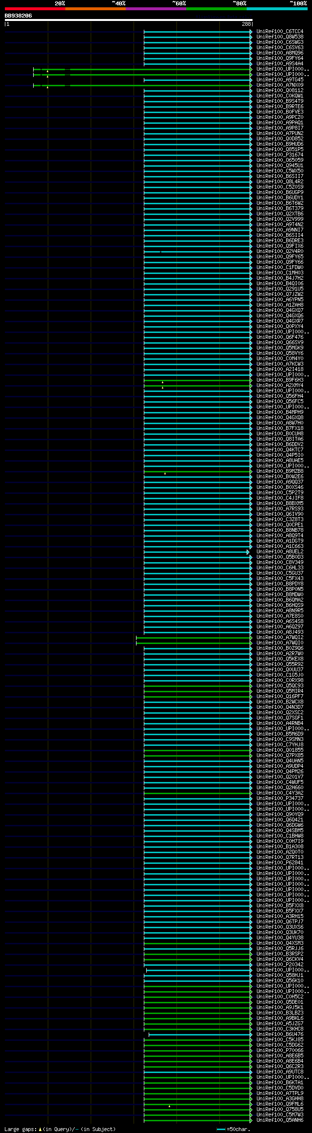Select the hit UniRef100_B6T379
Image resolution: width=312 pixels, height=1133 pixels.
280,209
